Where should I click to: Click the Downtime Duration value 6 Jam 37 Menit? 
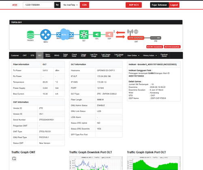point(157,90)
